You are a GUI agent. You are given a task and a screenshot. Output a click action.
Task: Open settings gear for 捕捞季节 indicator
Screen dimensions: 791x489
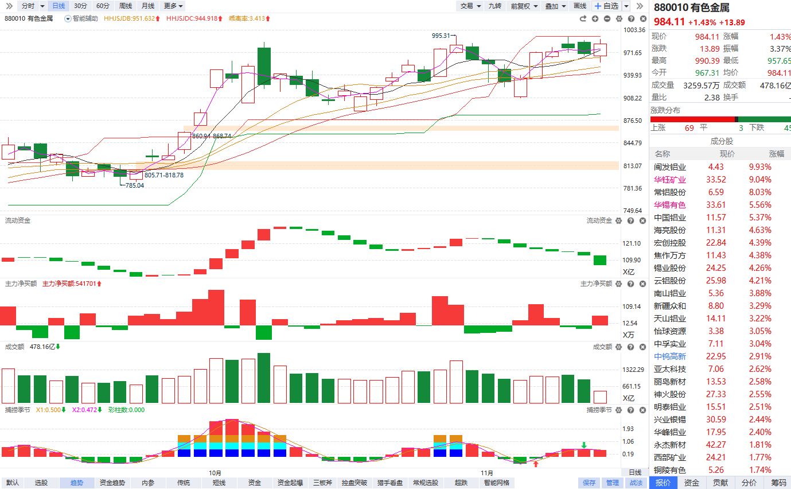(618, 410)
